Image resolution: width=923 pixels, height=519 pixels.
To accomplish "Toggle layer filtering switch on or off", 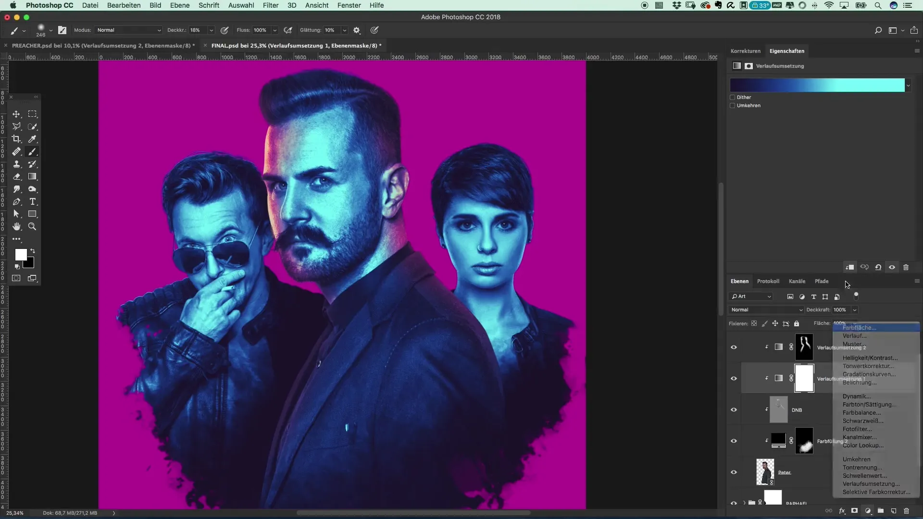I will [856, 296].
